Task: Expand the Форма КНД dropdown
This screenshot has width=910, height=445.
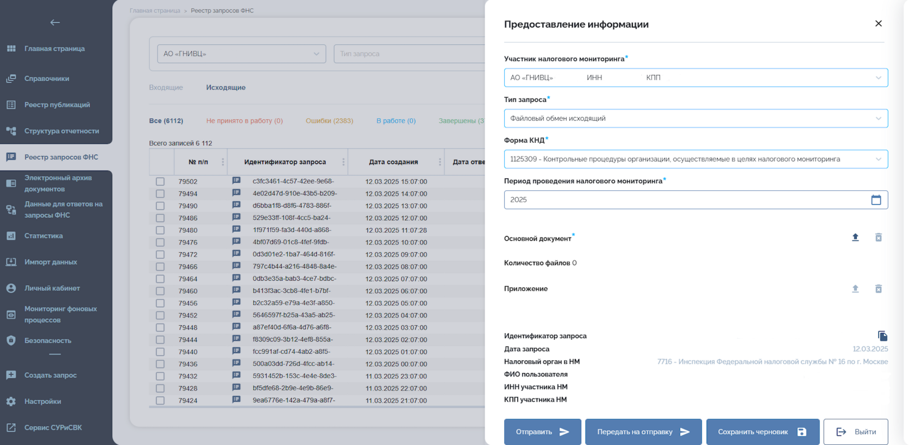Action: (x=695, y=159)
